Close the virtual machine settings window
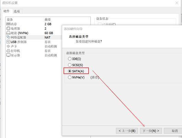 click(177, 3)
